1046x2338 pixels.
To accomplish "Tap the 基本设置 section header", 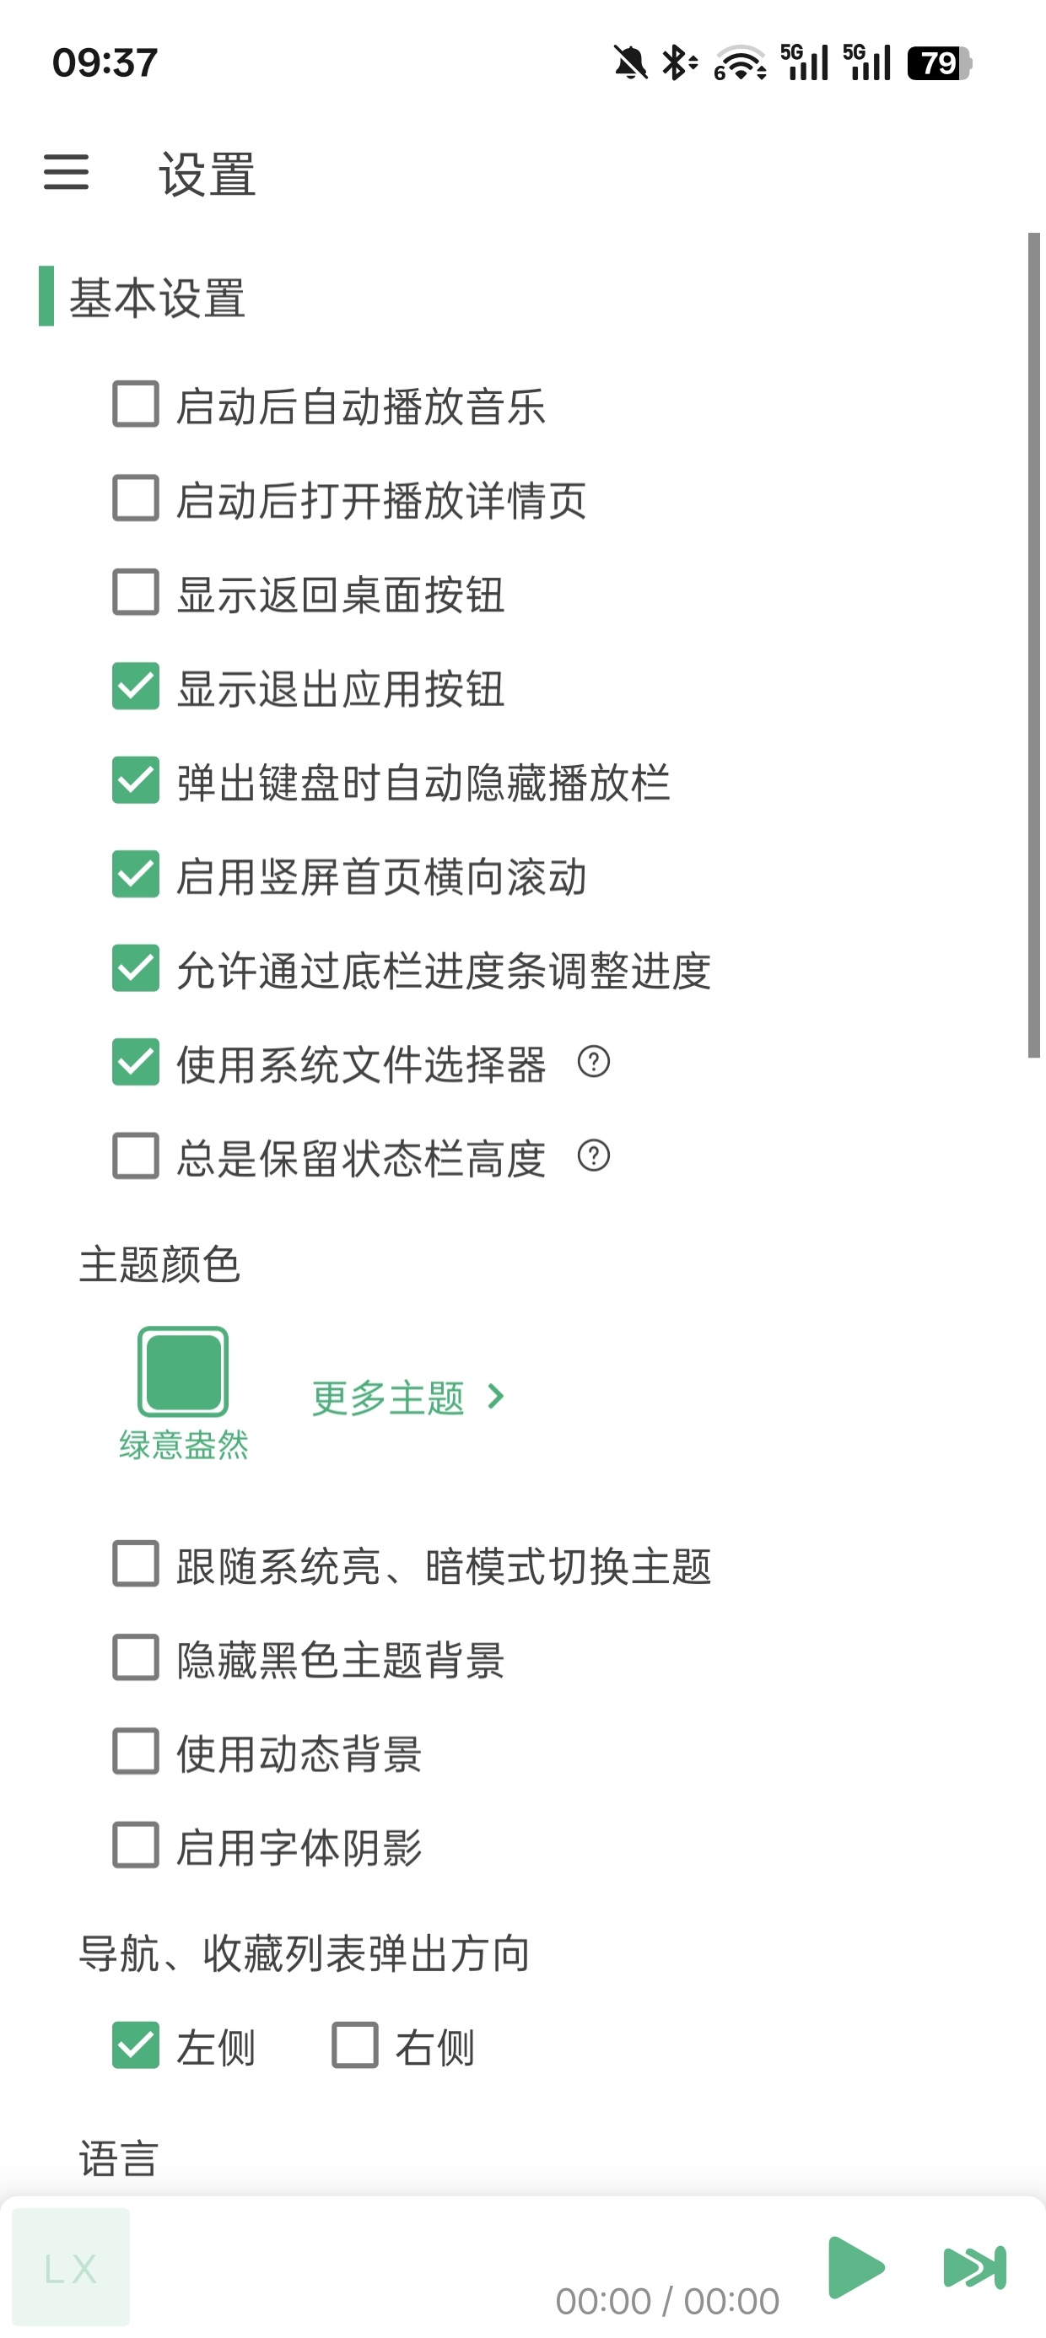I will pos(157,298).
